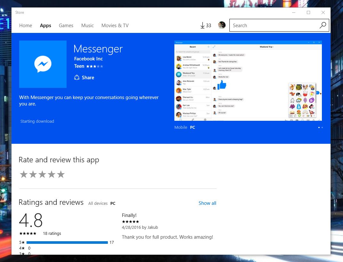Open the Games tab
Viewport: 343px width, 262px height.
[x=66, y=26]
